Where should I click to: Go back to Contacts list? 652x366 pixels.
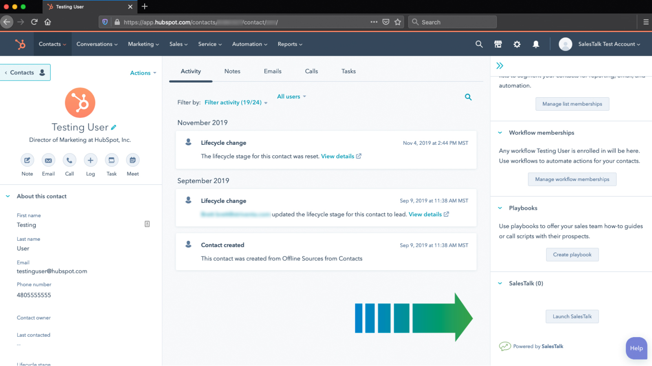tap(25, 72)
